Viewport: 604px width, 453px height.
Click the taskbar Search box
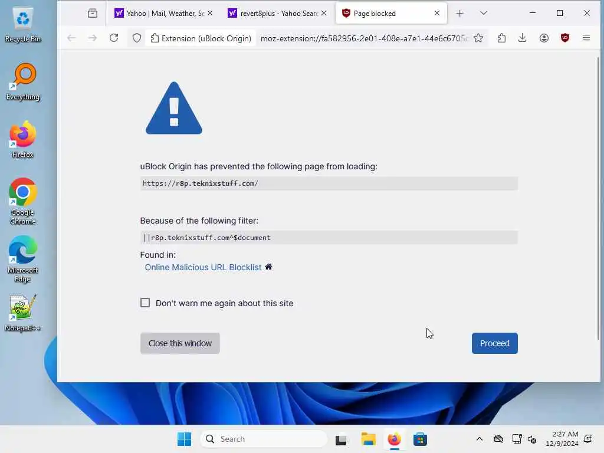pos(264,439)
